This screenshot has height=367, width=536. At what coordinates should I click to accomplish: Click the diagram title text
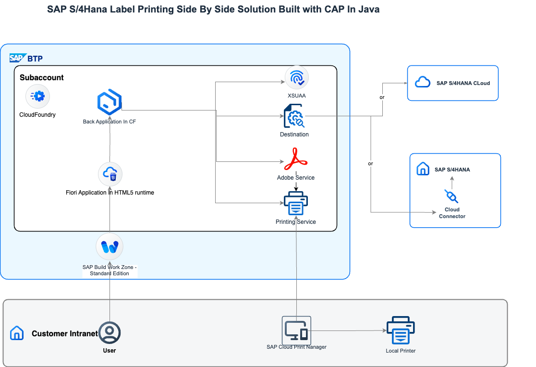pos(213,9)
